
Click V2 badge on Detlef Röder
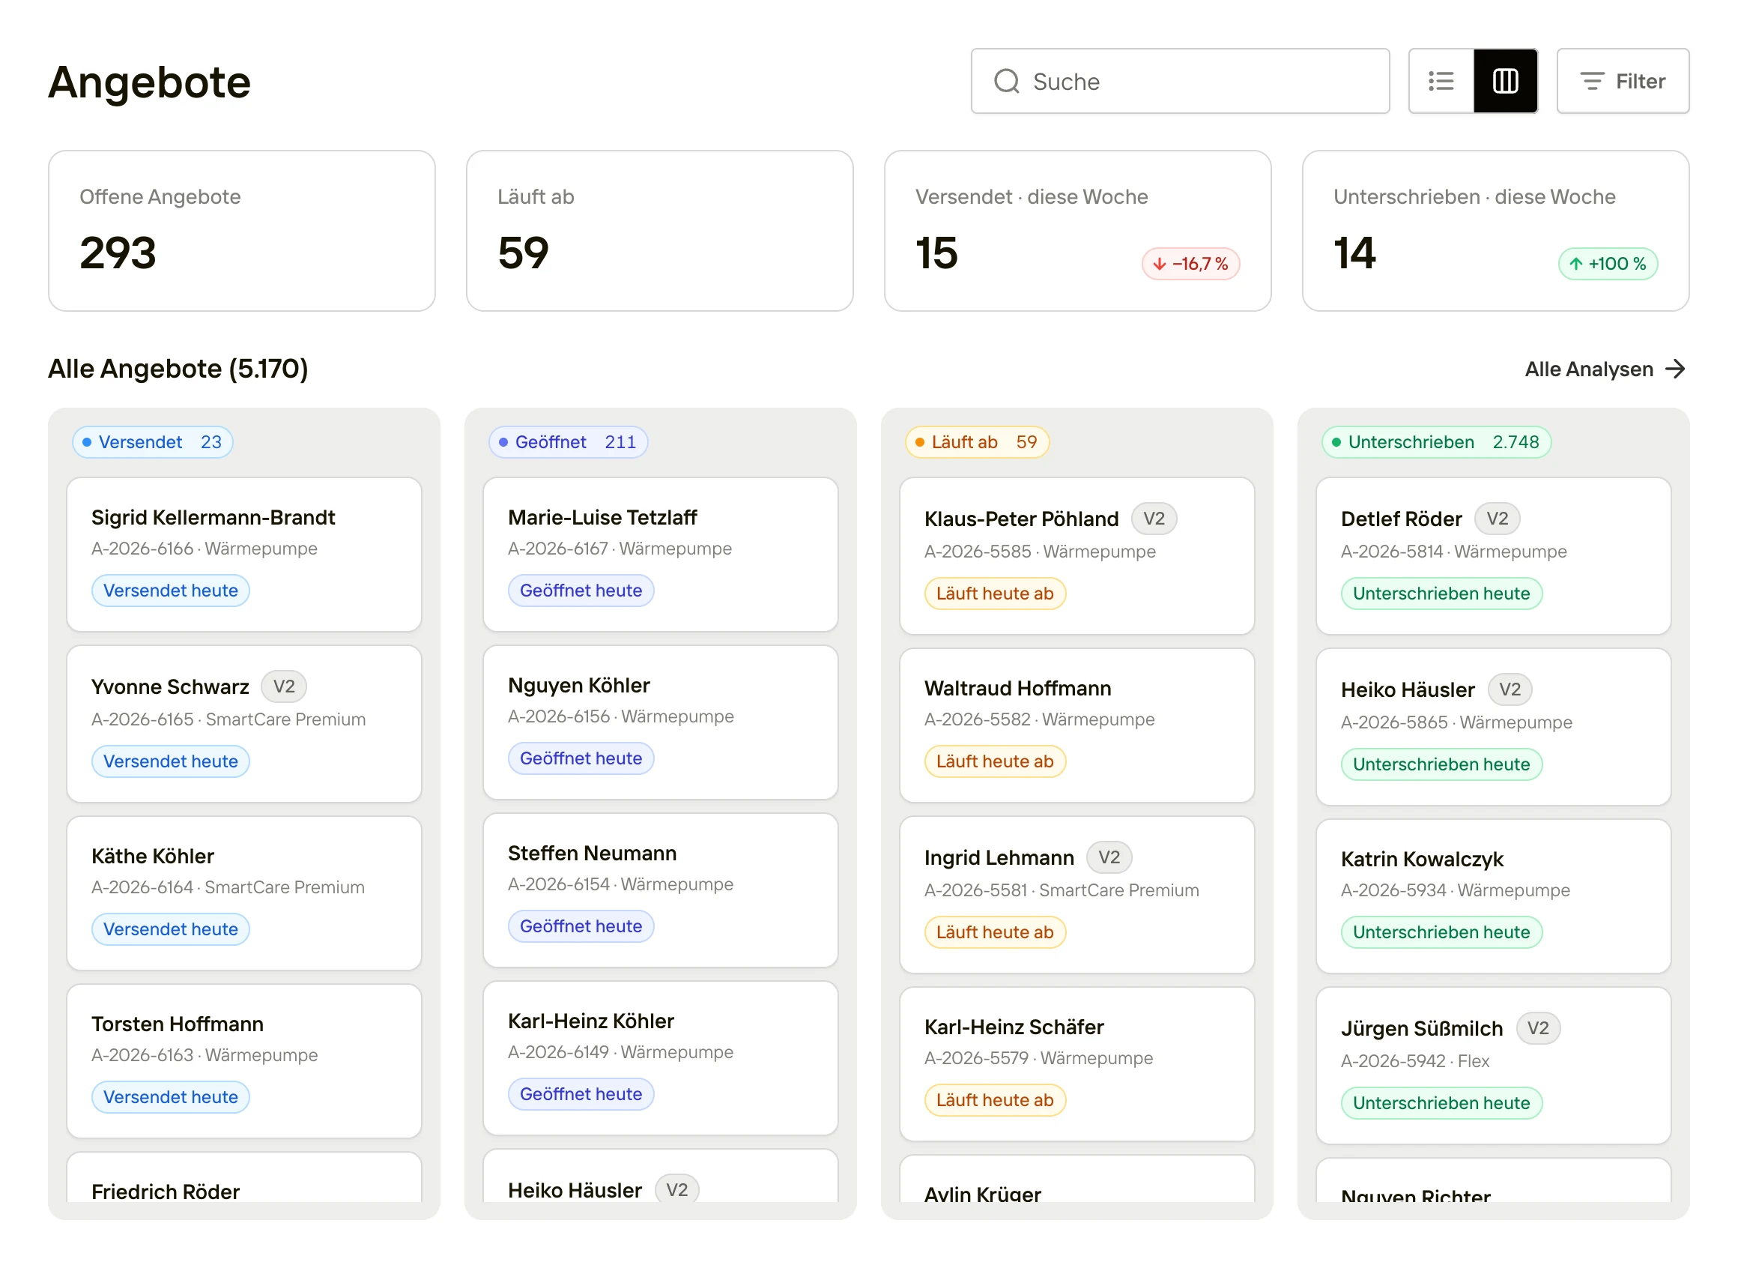click(1497, 519)
